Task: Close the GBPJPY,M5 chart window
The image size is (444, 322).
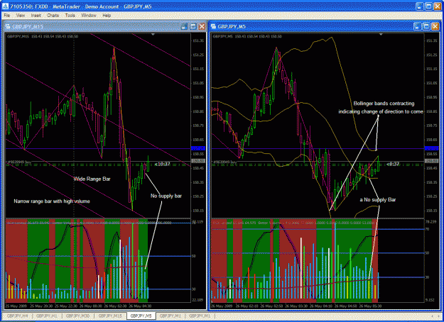Action: point(435,26)
